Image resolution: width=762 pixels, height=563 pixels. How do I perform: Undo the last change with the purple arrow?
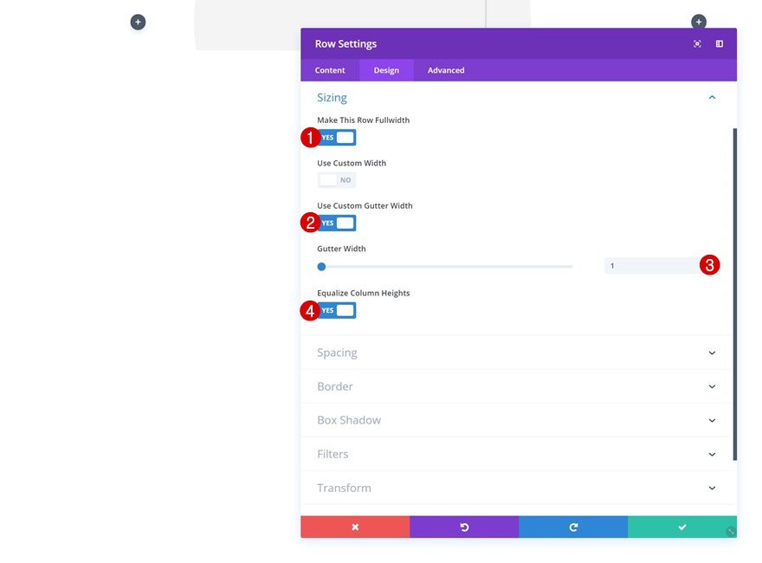pyautogui.click(x=463, y=527)
